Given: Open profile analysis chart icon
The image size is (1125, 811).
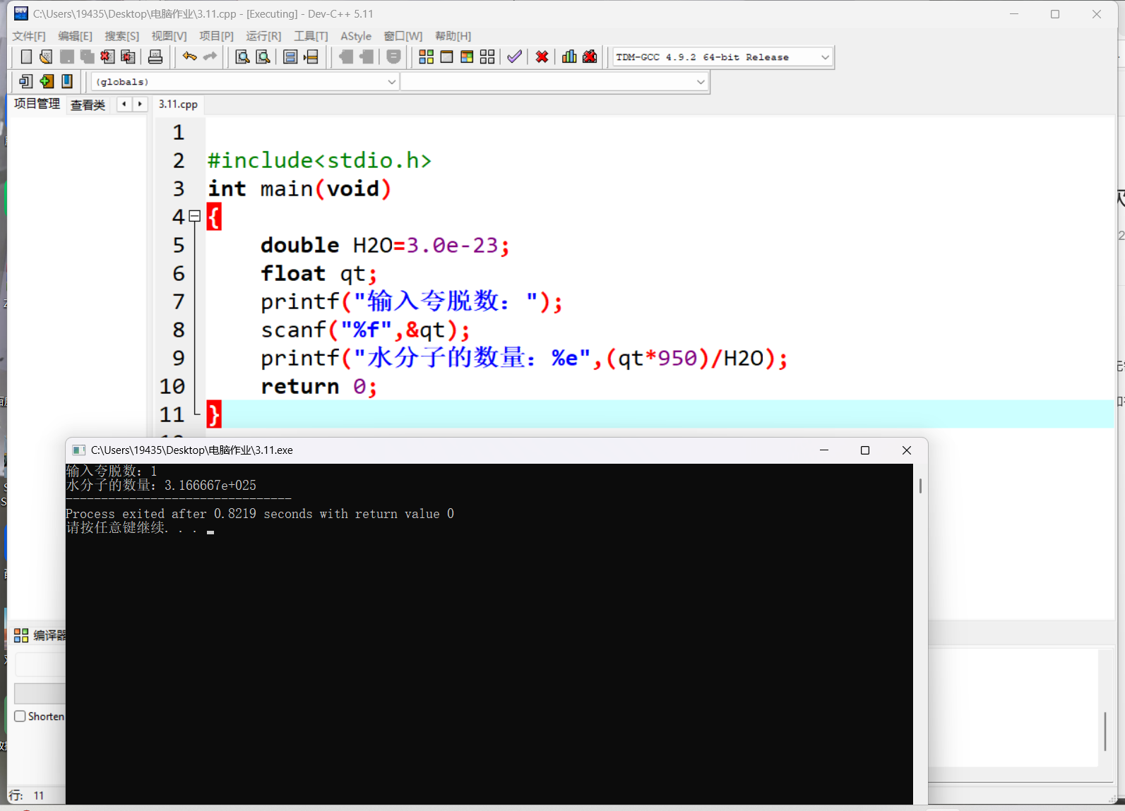Looking at the screenshot, I should [x=569, y=57].
